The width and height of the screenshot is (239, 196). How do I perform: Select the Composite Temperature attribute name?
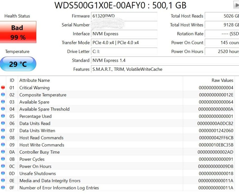43,95
